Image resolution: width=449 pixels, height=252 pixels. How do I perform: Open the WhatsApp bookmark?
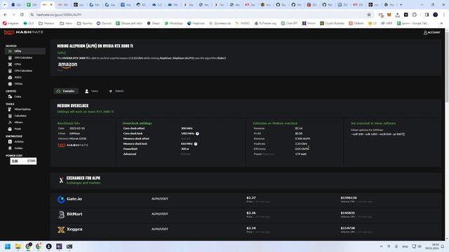(x=173, y=23)
